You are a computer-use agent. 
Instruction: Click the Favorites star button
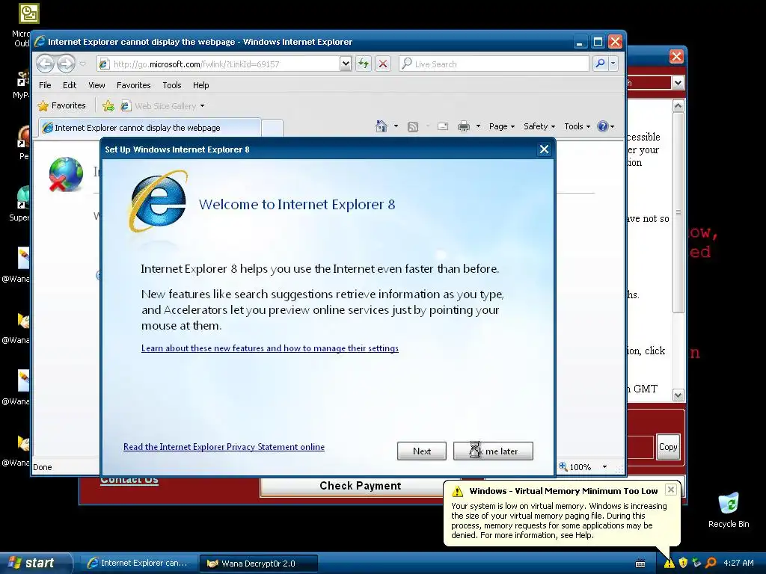point(61,105)
